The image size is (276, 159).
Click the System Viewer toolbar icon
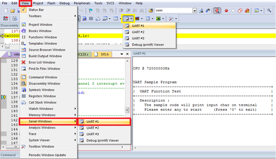pyautogui.click(x=158, y=19)
